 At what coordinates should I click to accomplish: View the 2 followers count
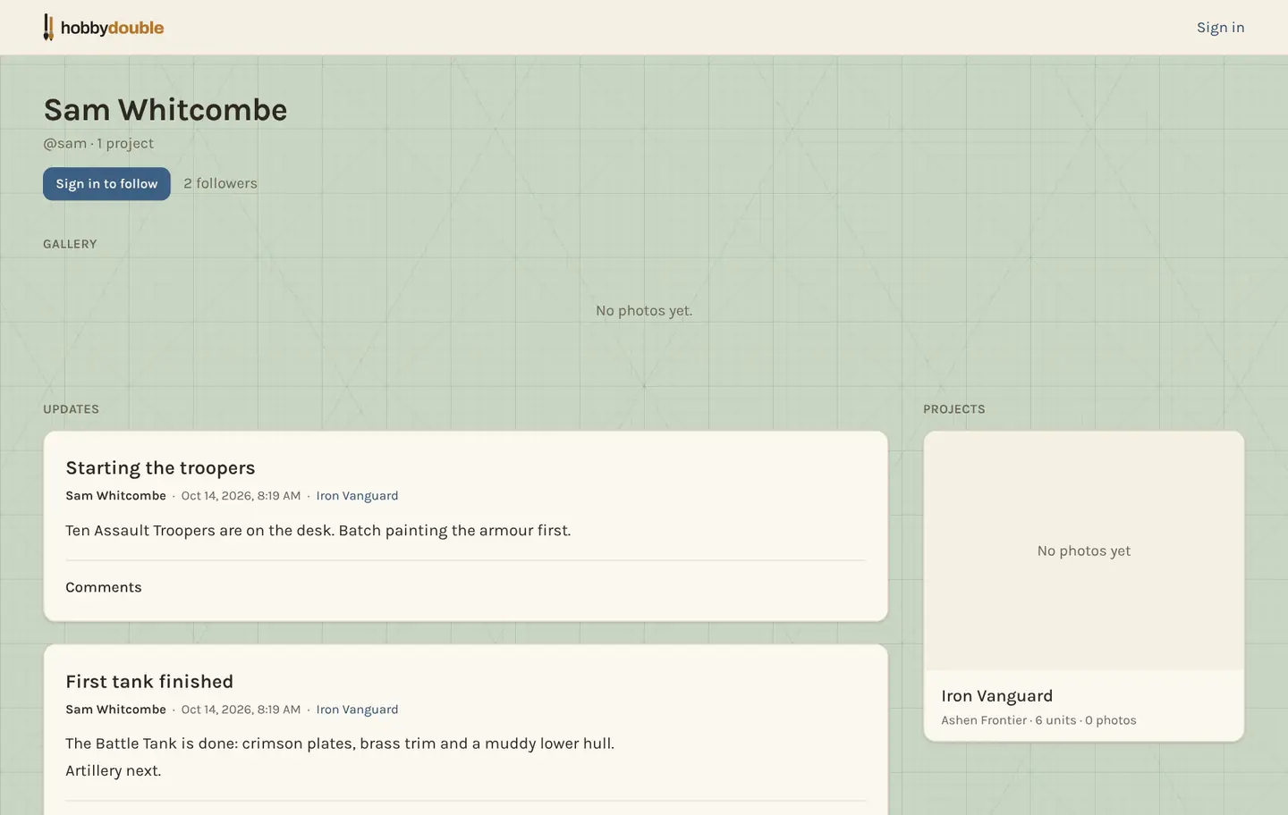point(220,183)
